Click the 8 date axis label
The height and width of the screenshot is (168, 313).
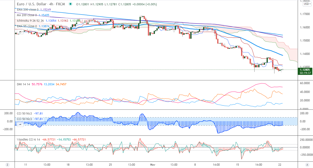tap(195, 165)
